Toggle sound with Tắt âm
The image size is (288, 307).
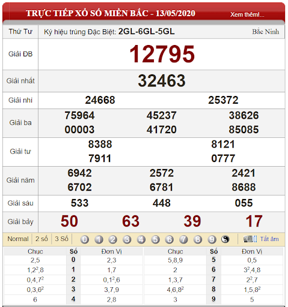click(x=269, y=239)
